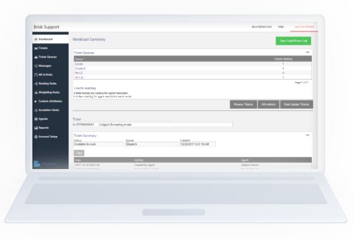The width and height of the screenshot is (354, 241).
Task: Open KB Articles sidebar icon
Action: 36,75
